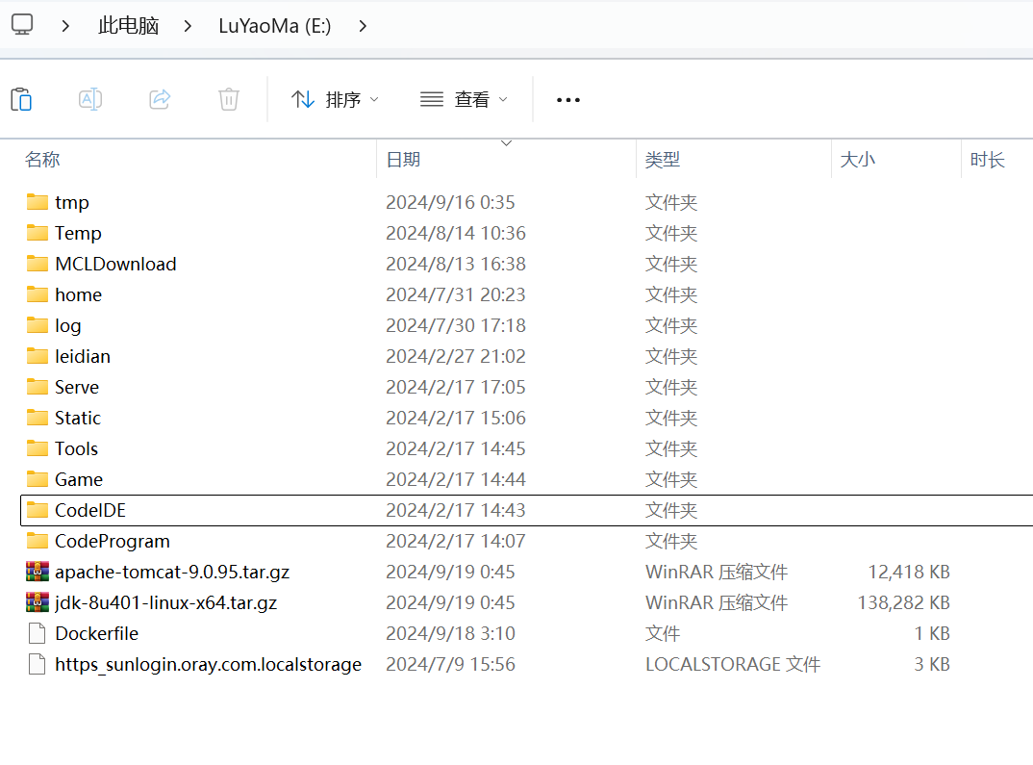Click LuYaoMa (E:) breadcrumb segment

point(275,26)
